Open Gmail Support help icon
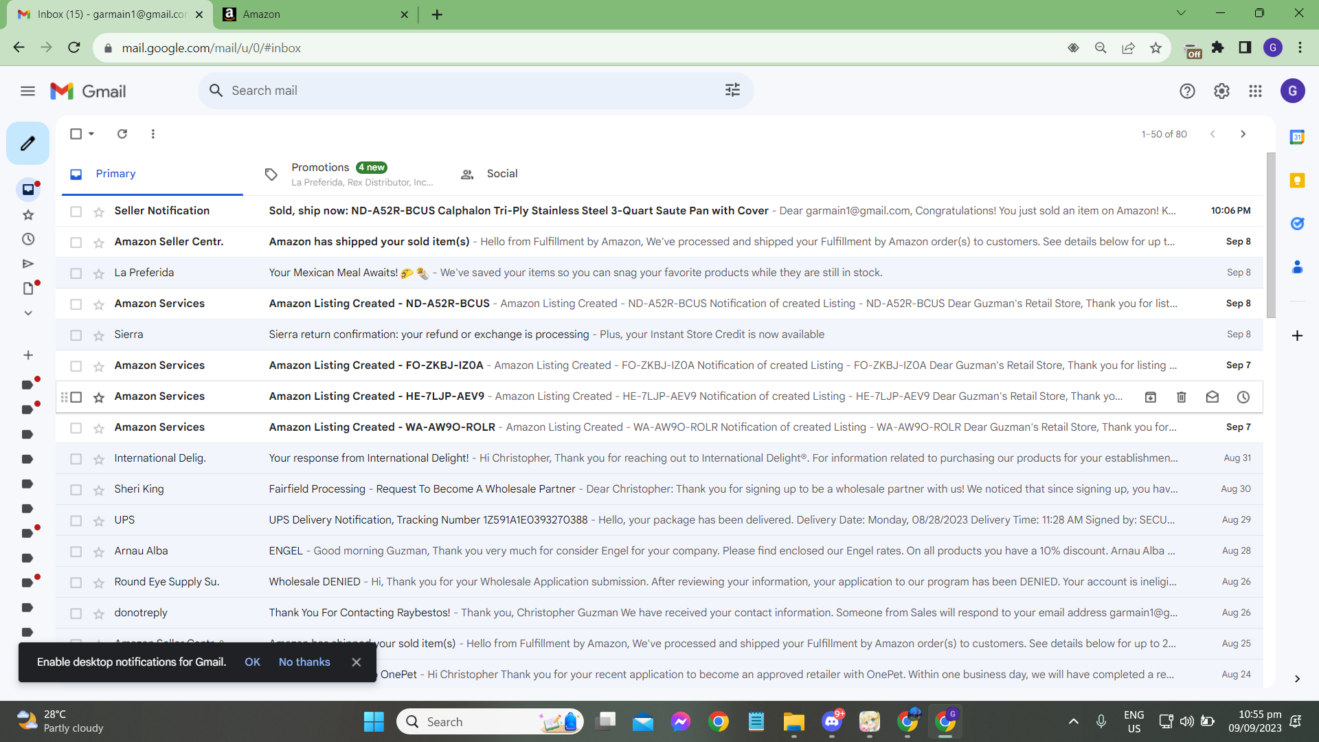Image resolution: width=1319 pixels, height=742 pixels. [x=1187, y=91]
